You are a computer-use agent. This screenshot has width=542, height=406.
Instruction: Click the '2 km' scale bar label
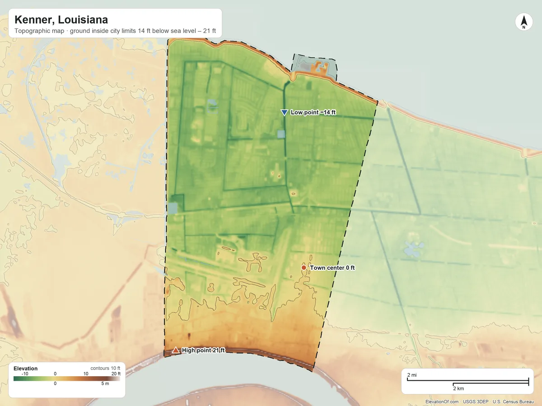point(458,388)
